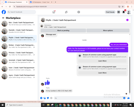134x107 pixels.
Task: Open Task View on the taskbar
Action: (43, 105)
